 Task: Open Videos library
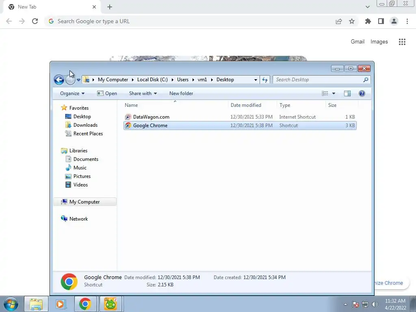(80, 185)
